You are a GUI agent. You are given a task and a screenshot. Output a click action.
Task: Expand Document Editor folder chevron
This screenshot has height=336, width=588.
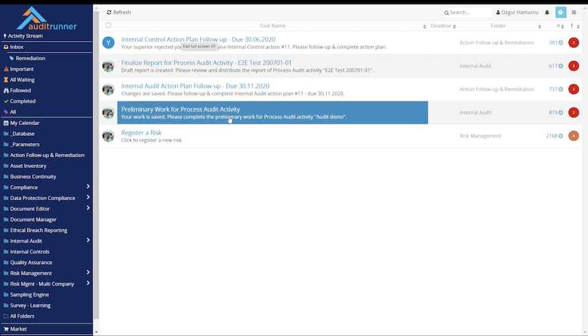pos(88,208)
